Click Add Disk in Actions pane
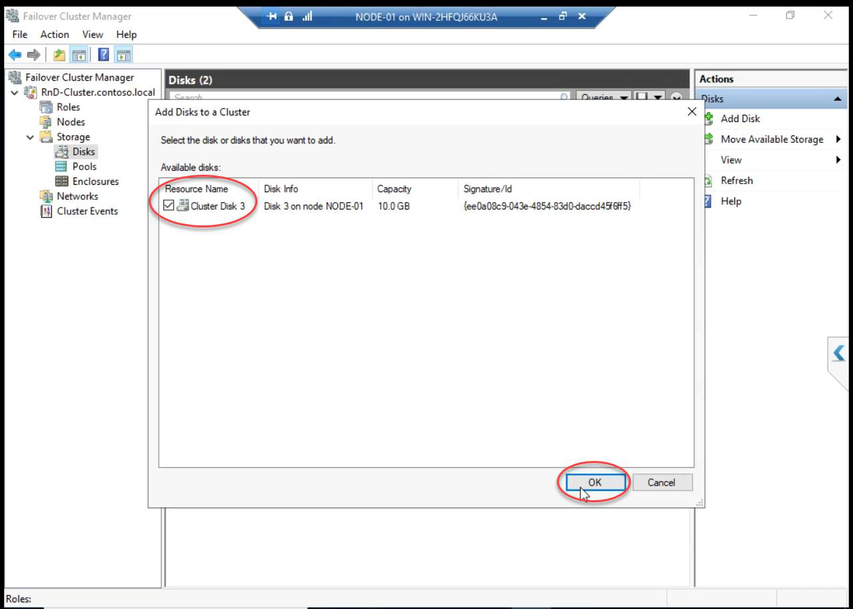This screenshot has width=853, height=609. [740, 119]
